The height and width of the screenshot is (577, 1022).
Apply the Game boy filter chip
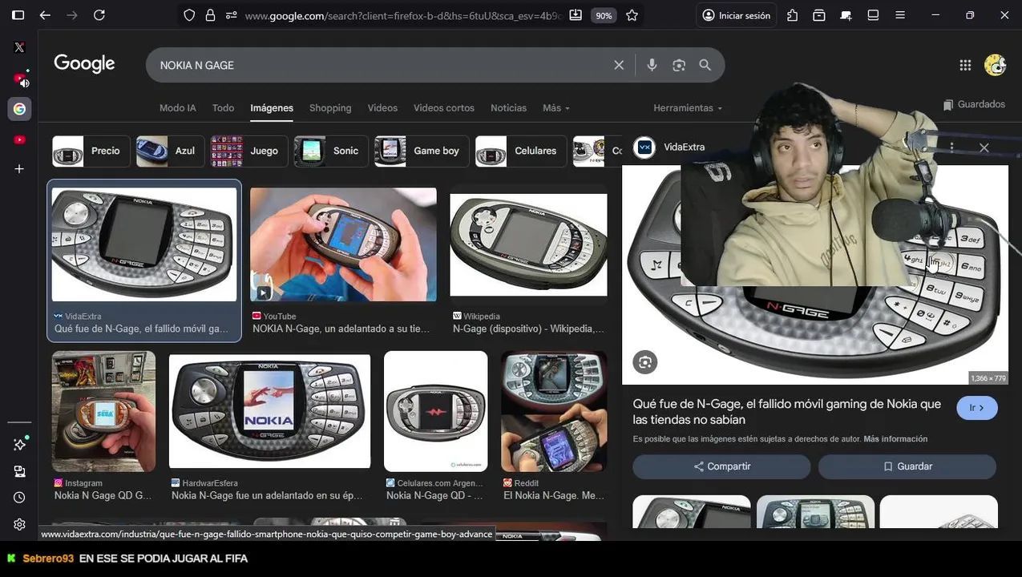point(422,151)
